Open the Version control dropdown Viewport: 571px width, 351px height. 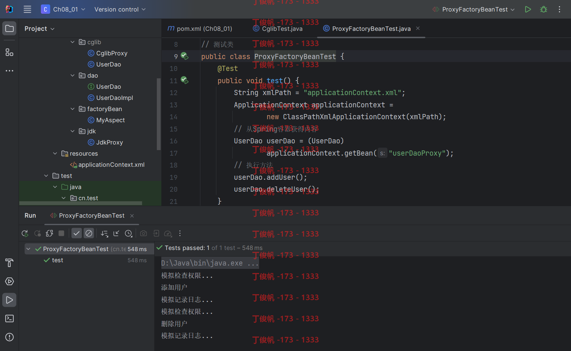(x=120, y=9)
